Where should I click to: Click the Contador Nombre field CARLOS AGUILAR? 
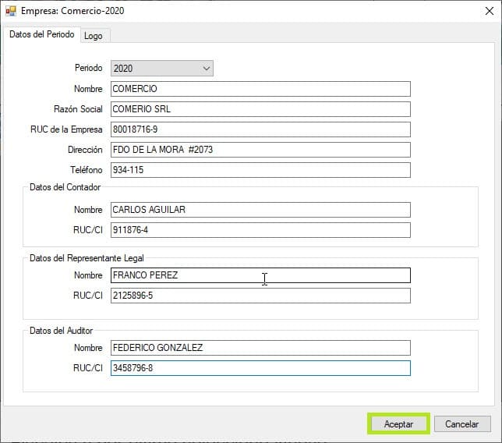click(260, 210)
